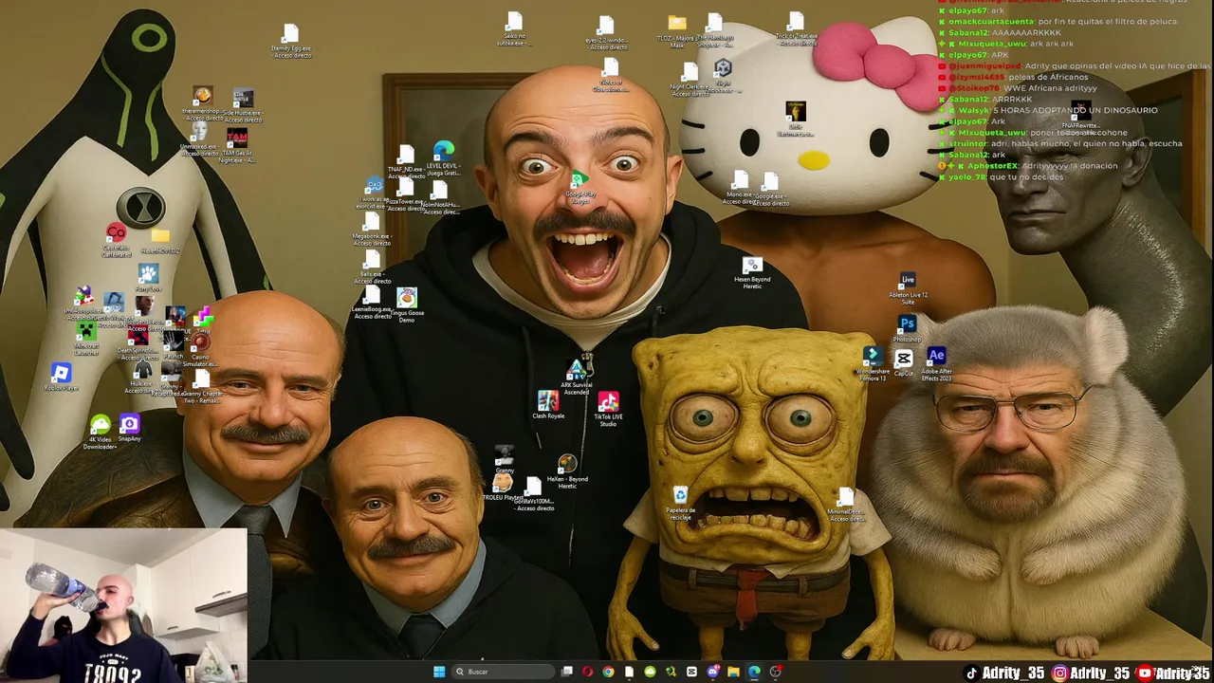Viewport: 1214px width, 683px height.
Task: Select the Hexen Beyond Heretic settings-file icon
Action: click(x=752, y=266)
